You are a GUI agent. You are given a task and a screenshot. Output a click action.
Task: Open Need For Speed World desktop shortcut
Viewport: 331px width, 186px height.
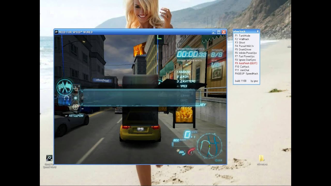[49, 161]
